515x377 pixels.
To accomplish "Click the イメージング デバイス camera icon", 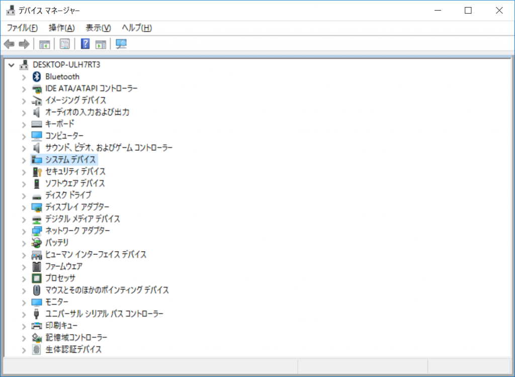I will (x=36, y=101).
